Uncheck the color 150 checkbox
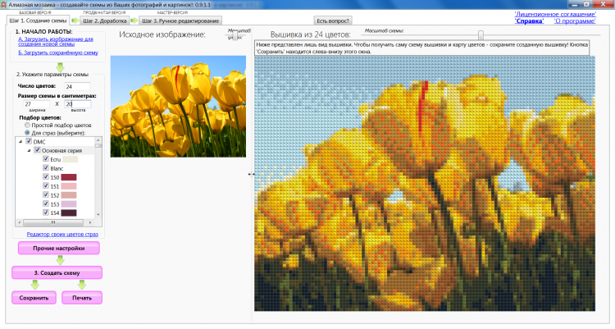 click(46, 177)
